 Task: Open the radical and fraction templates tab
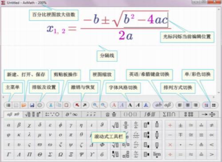(33, 115)
